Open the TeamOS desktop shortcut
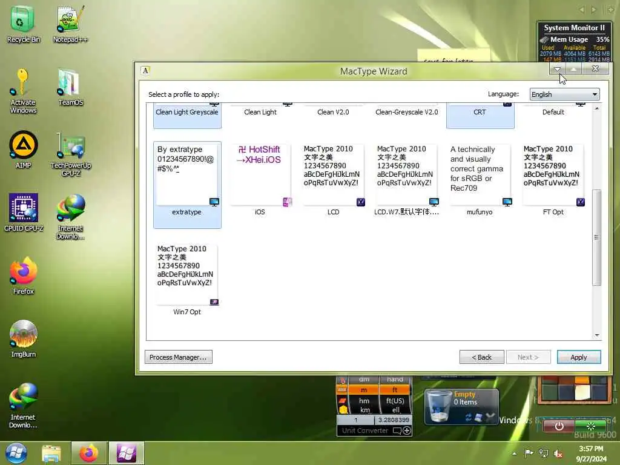 (70, 87)
